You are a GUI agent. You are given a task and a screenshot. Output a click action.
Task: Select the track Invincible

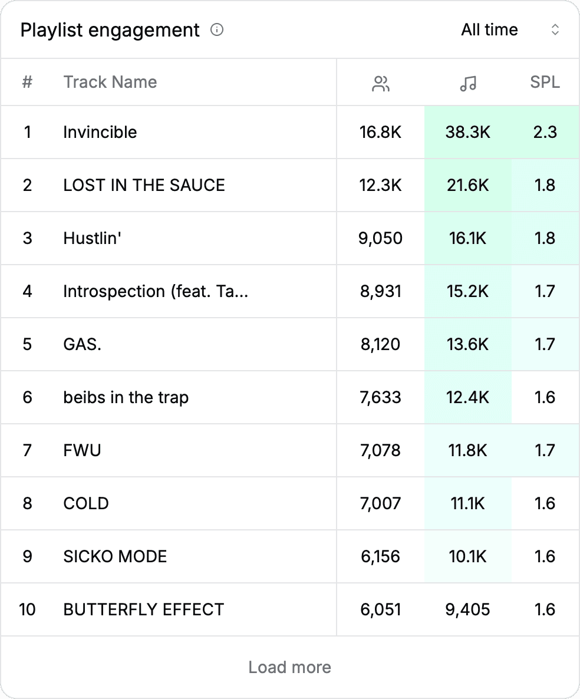(100, 132)
